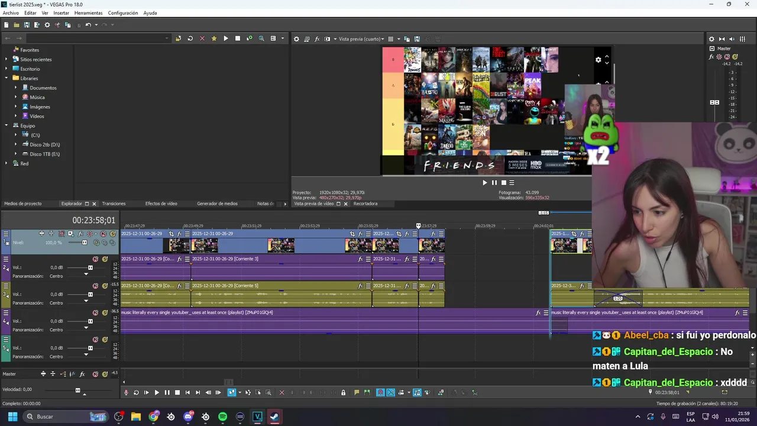Collapse the Libraries tree node
This screenshot has width=757, height=426.
[7, 78]
